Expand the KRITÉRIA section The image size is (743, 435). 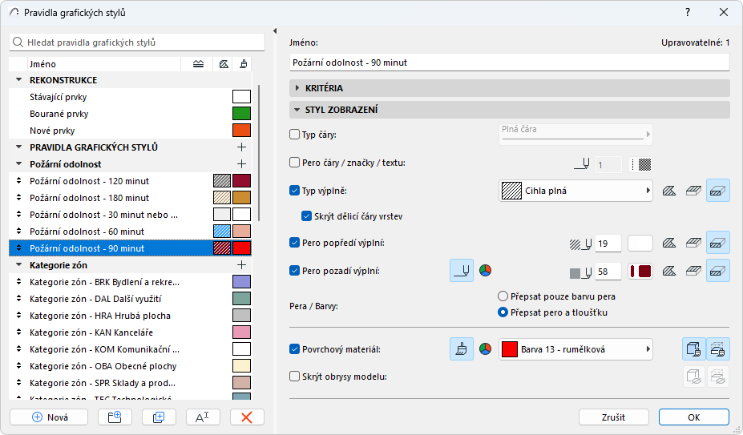click(297, 87)
